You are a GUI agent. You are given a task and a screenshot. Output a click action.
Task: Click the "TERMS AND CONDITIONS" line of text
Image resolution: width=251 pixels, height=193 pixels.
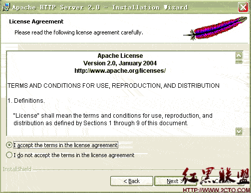tap(113, 86)
